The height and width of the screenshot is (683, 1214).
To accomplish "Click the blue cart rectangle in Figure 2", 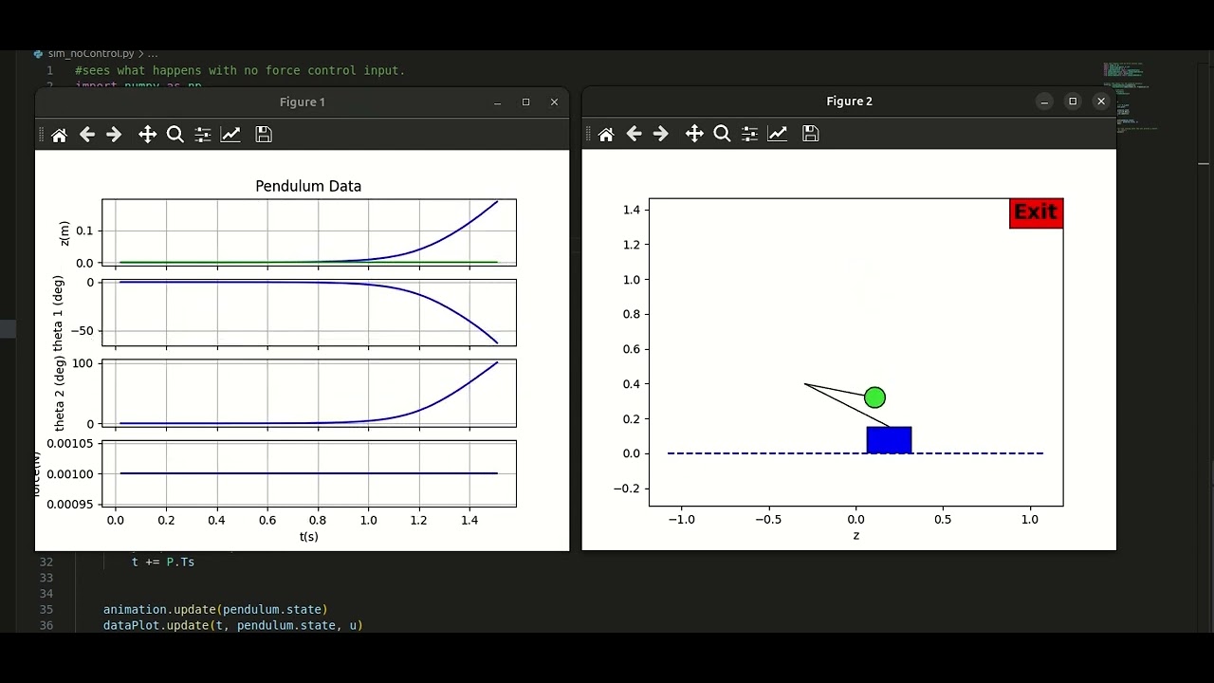I will tap(889, 440).
